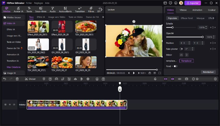Open the Audio library panel
Image resolution: width=220 pixels, height=126 pixels.
coord(53,10)
